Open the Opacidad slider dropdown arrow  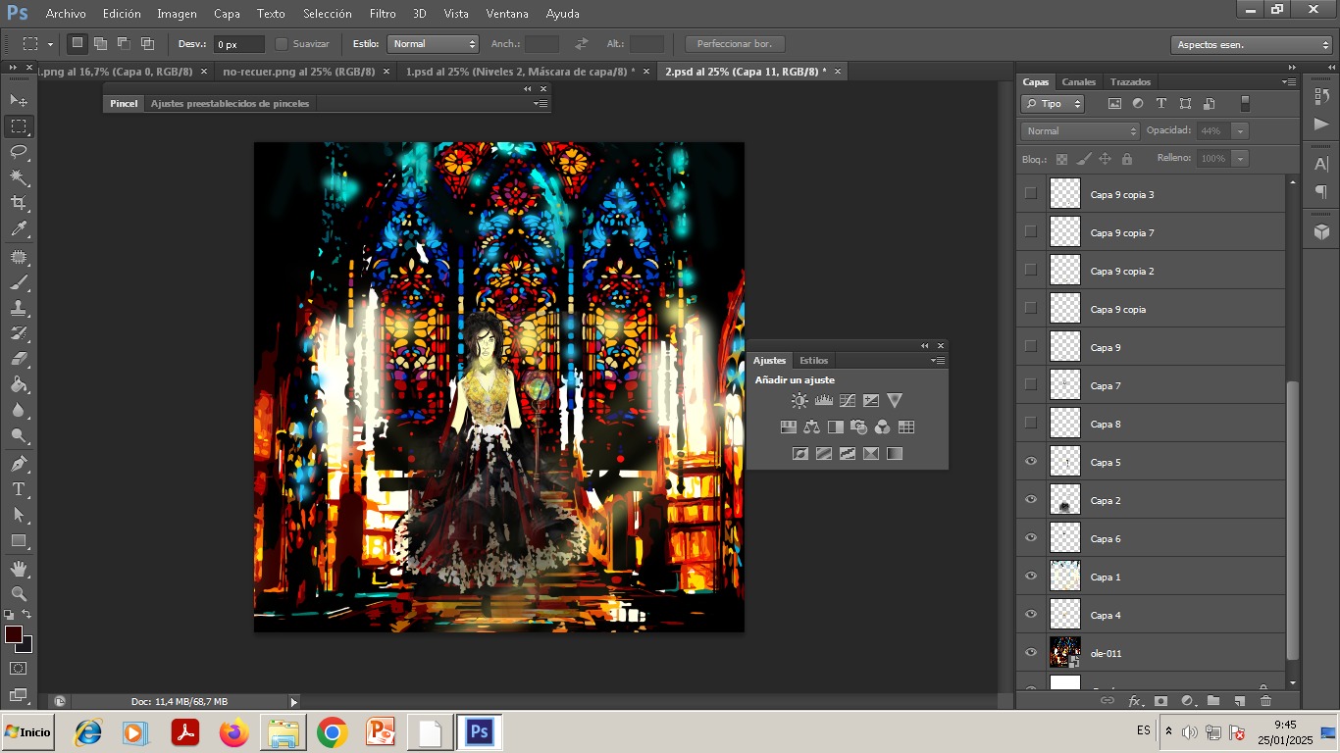(x=1241, y=130)
